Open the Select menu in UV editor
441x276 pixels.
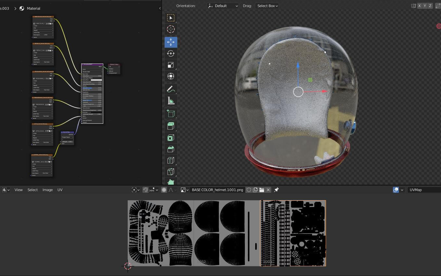click(x=32, y=190)
